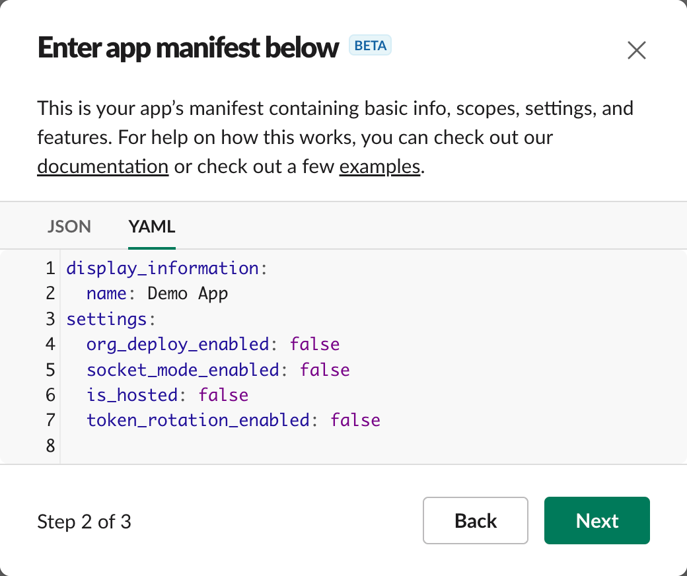687x576 pixels.
Task: Click the false value of org_deploy_enabled
Action: tap(315, 344)
